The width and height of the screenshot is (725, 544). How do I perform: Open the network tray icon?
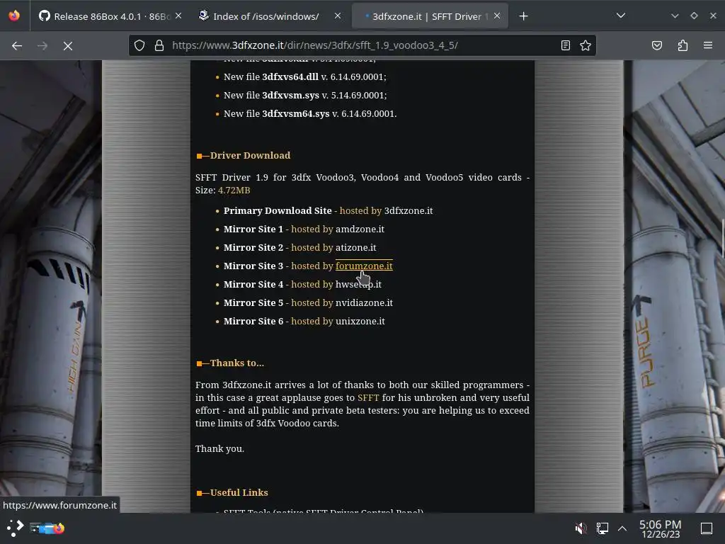[602, 528]
